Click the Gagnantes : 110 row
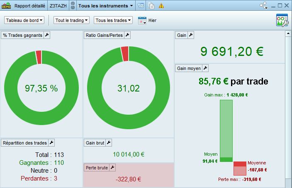 coord(41,163)
